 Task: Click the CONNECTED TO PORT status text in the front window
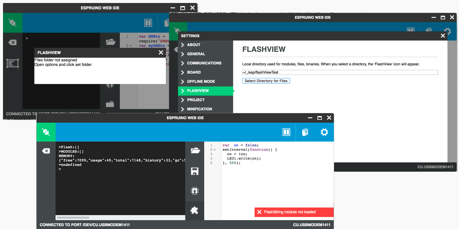tap(85, 225)
